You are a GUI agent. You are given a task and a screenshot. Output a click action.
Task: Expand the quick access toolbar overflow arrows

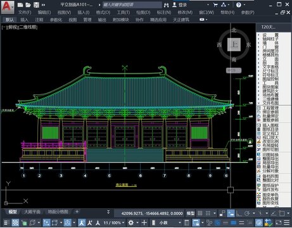pyautogui.click(x=43, y=5)
